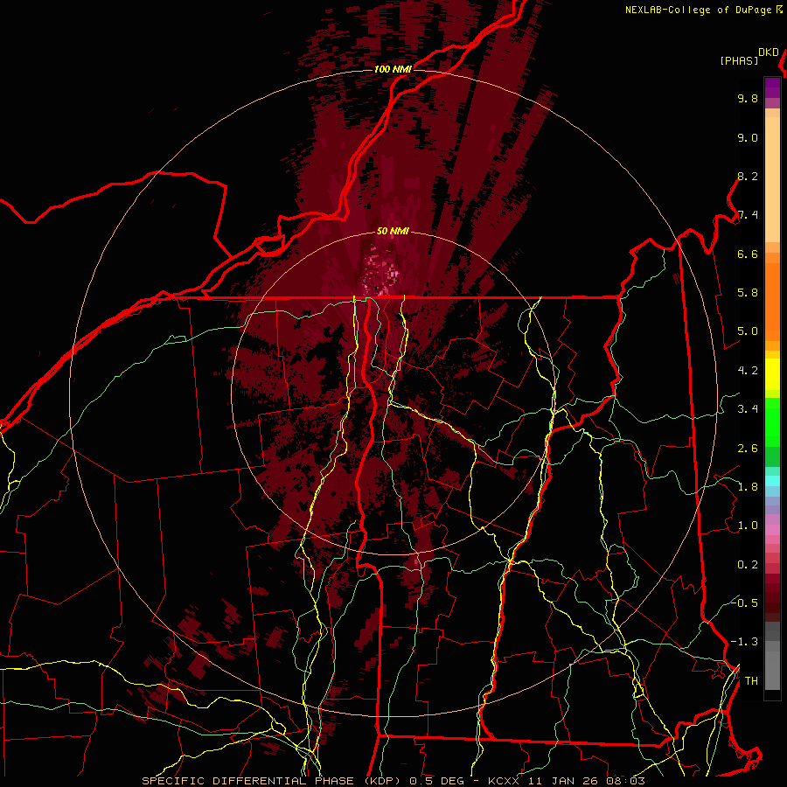The image size is (787, 787).
Task: Click the 50 NMI range ring label
Action: point(393,232)
